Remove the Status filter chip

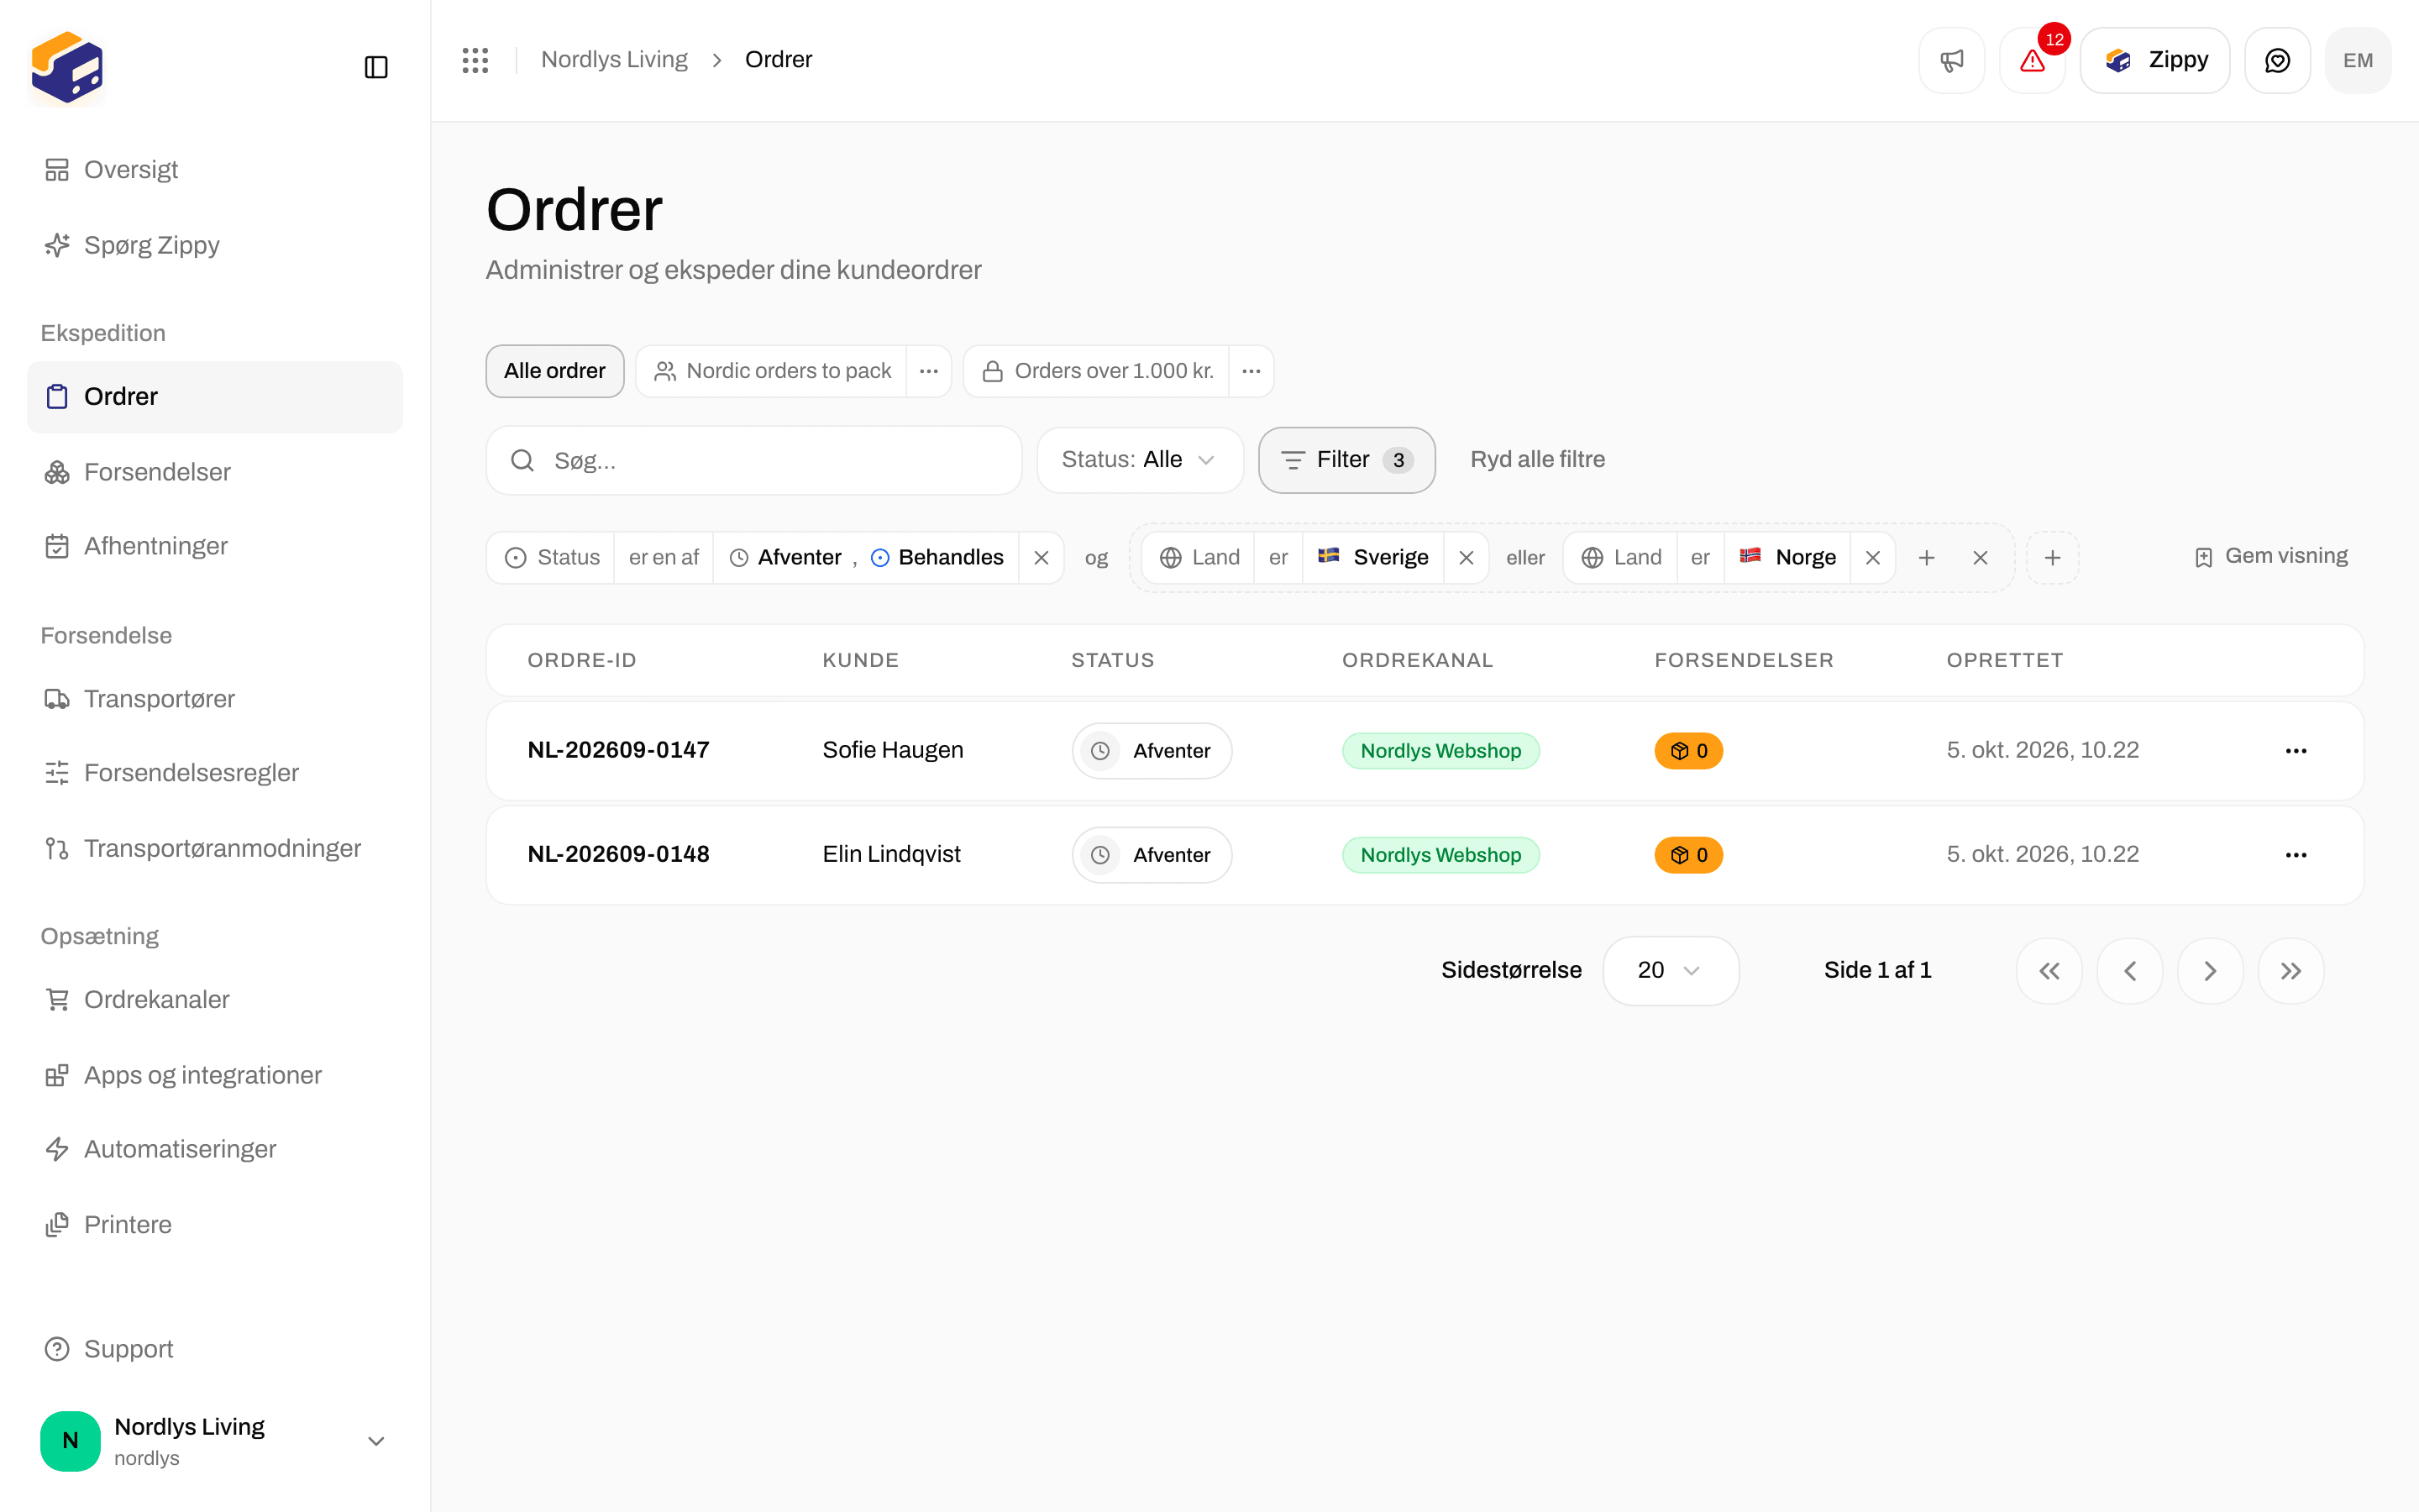[1042, 558]
